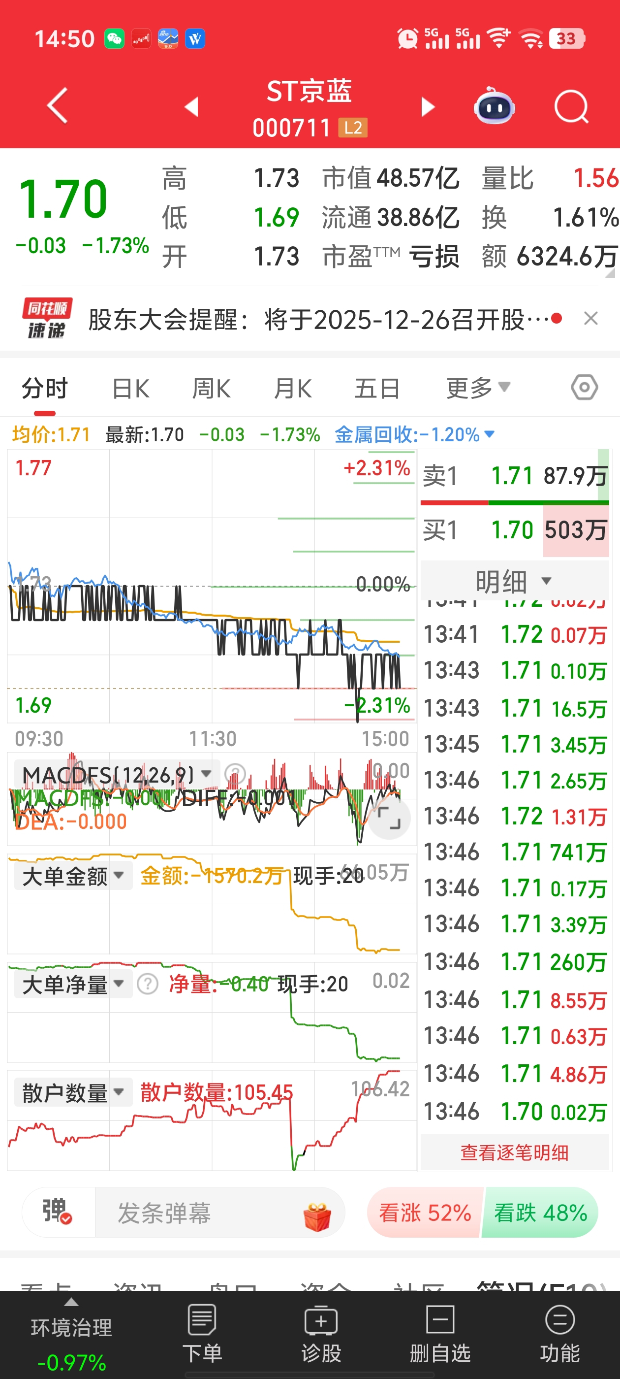Tap the intraday price chart
This screenshot has width=620, height=1379.
point(211,586)
